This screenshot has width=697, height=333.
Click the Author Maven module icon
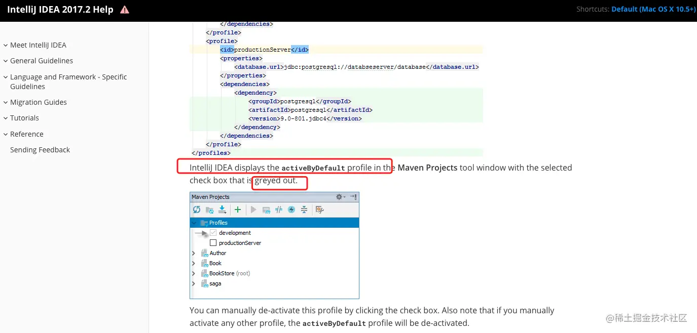[205, 253]
